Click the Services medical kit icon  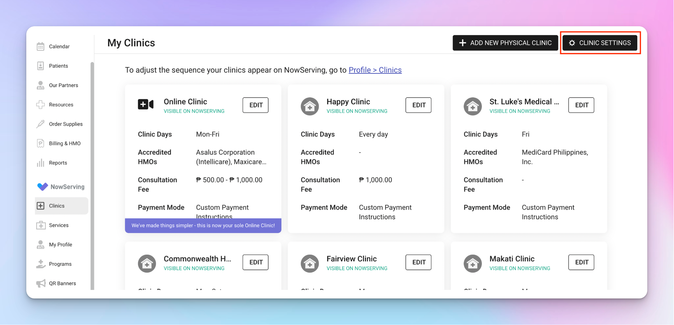41,225
